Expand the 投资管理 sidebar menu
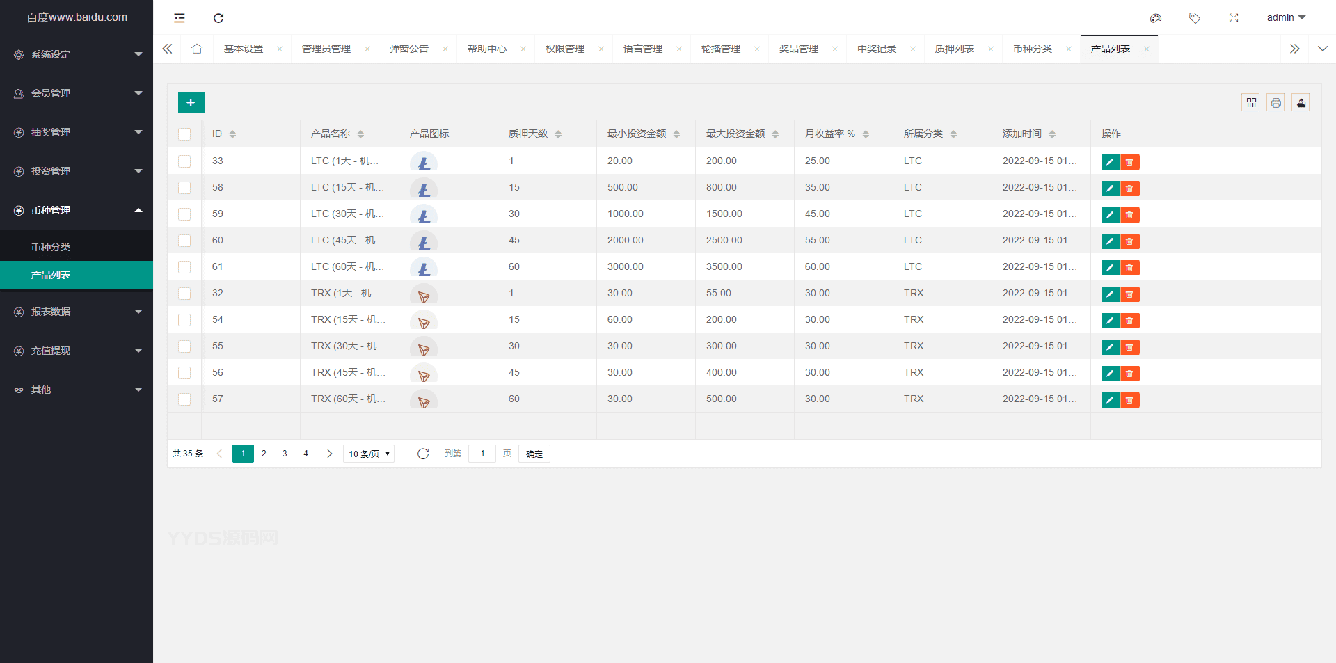 (x=77, y=171)
